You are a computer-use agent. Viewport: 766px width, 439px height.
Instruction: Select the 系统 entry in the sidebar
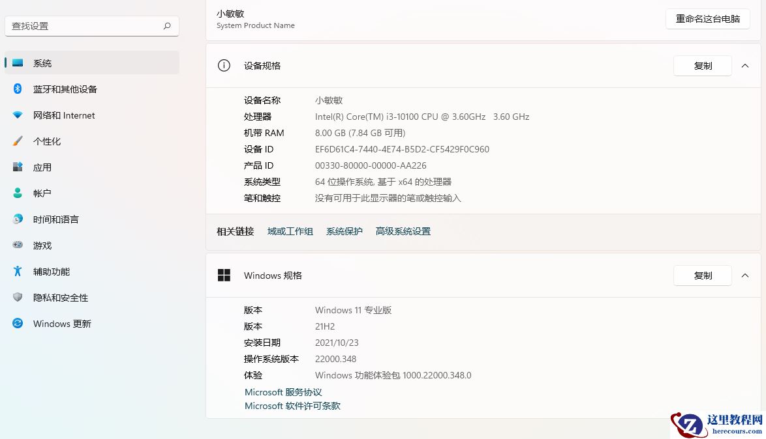42,63
